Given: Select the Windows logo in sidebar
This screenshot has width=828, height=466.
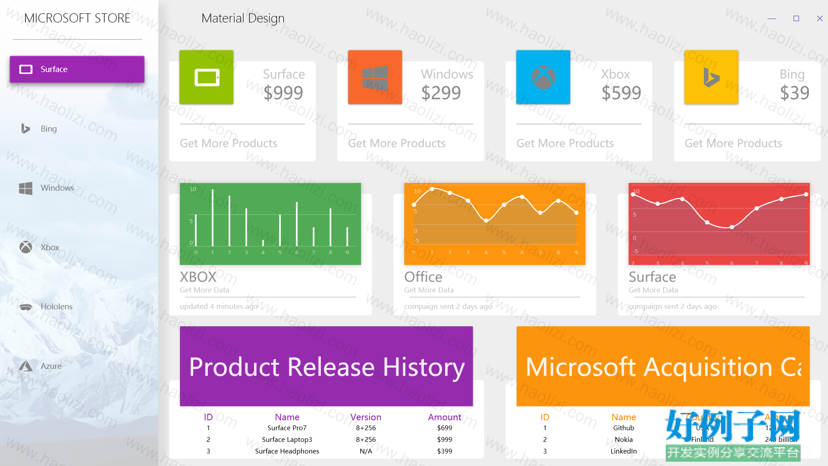Looking at the screenshot, I should point(25,188).
